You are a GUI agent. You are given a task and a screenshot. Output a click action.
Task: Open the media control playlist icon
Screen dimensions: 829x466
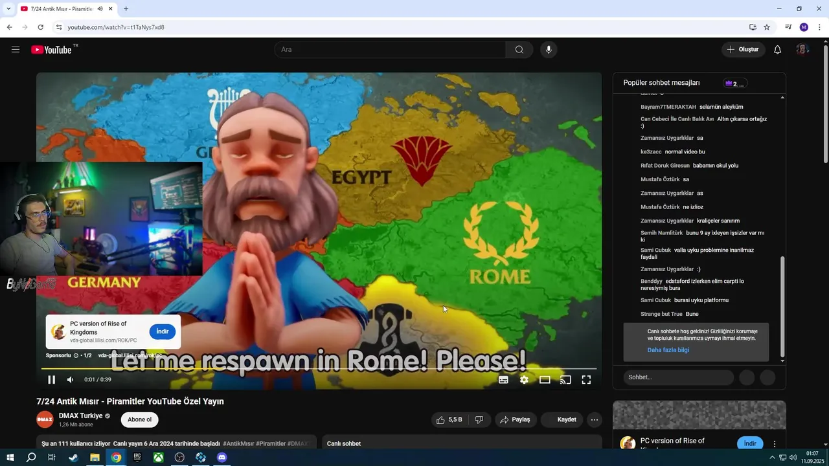click(788, 27)
